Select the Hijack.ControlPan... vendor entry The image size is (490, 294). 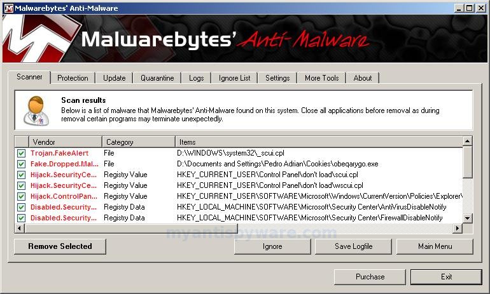pyautogui.click(x=64, y=196)
